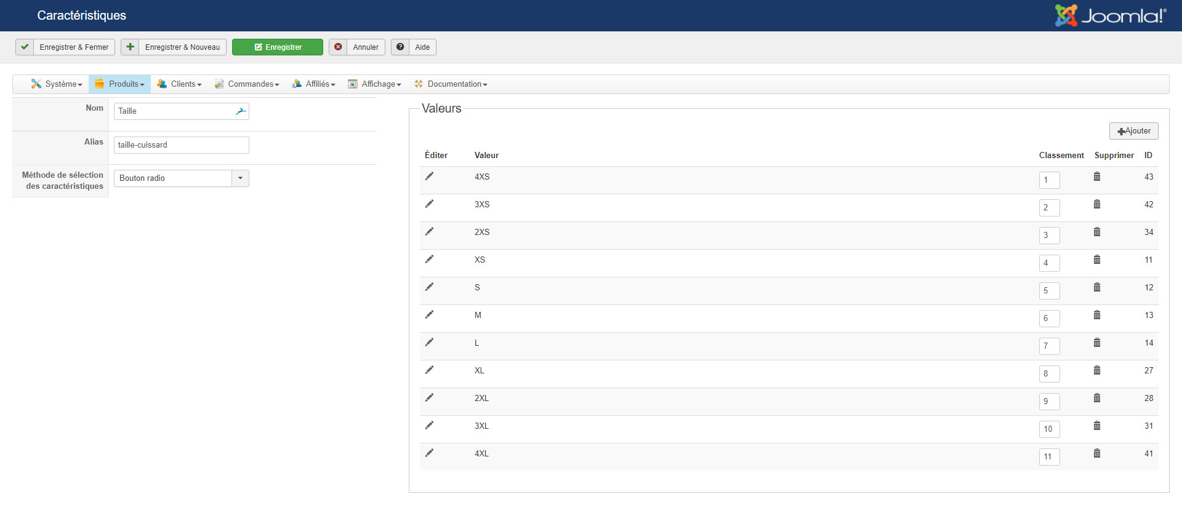Click the Classement field for the L value

coord(1049,346)
